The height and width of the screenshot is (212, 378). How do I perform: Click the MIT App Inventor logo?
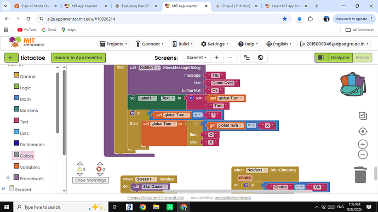tap(27, 42)
